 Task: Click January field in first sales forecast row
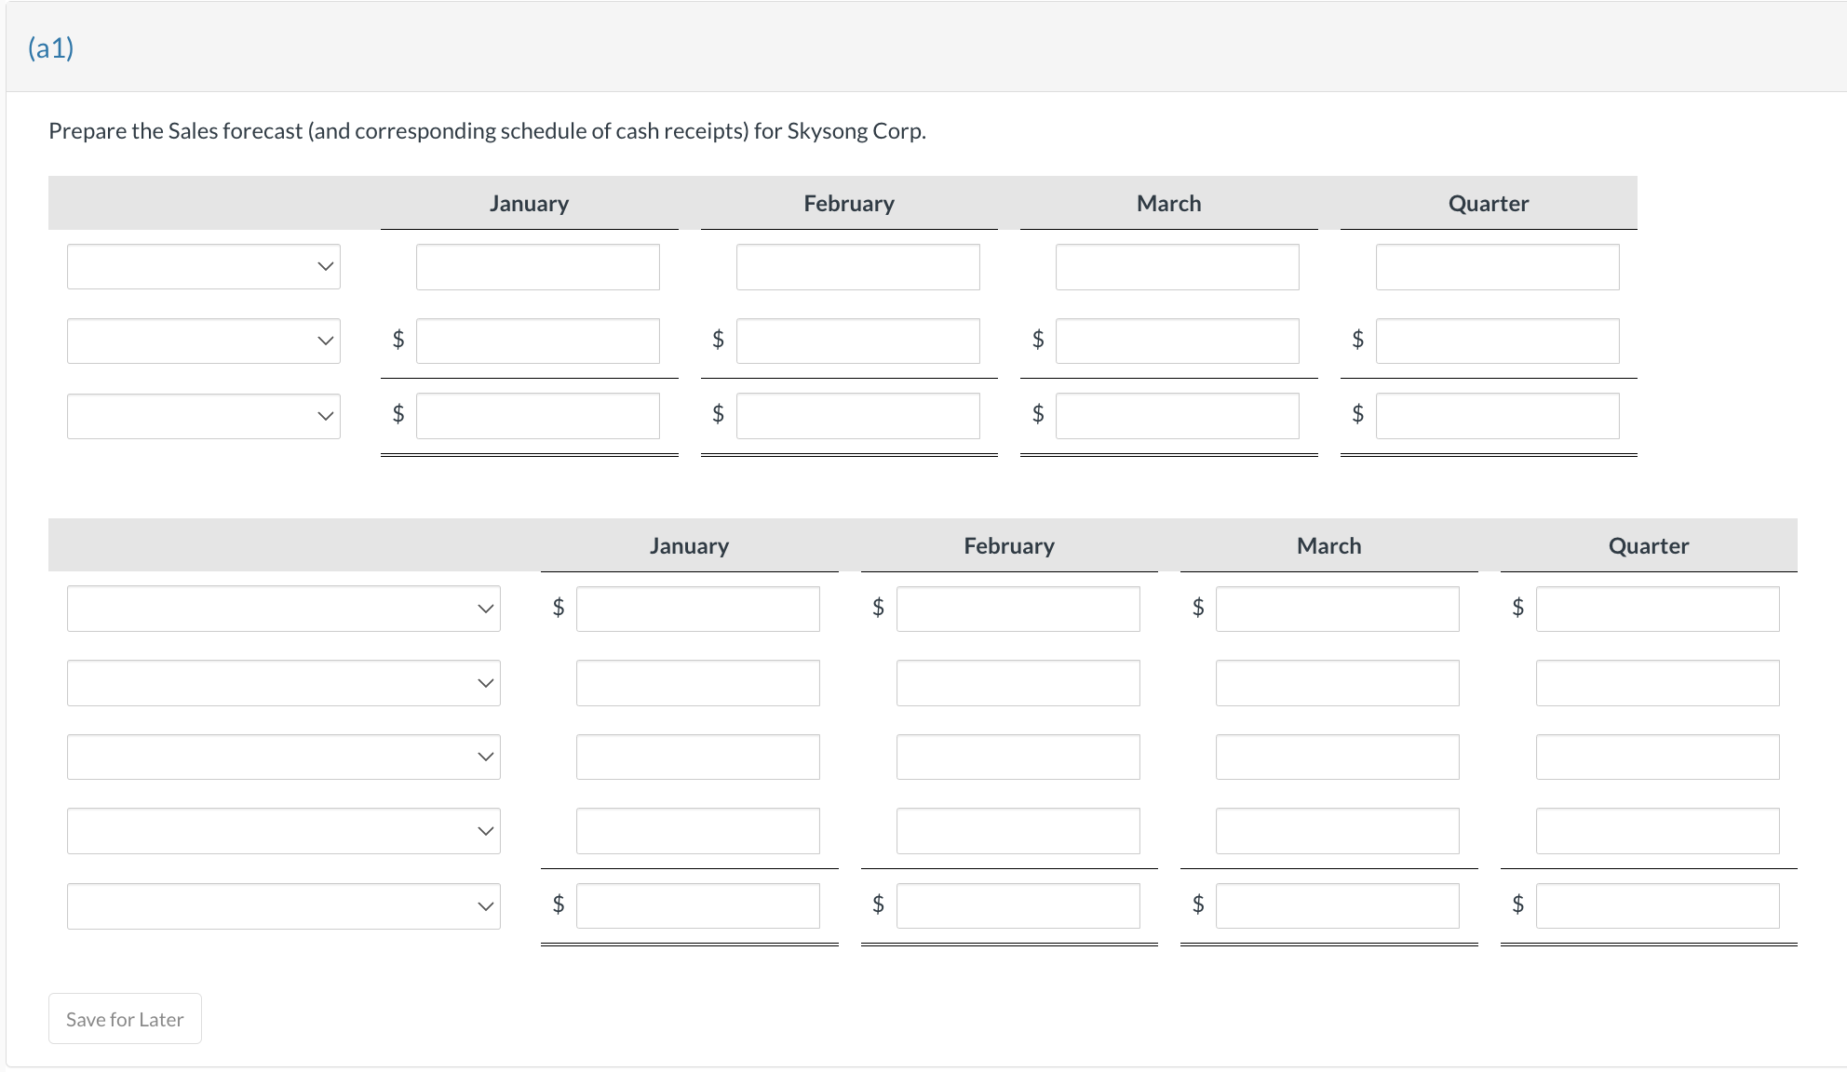537,267
